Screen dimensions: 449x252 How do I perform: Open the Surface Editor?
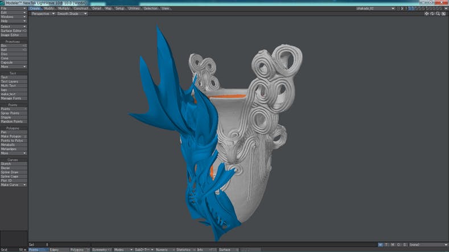[x=14, y=31]
